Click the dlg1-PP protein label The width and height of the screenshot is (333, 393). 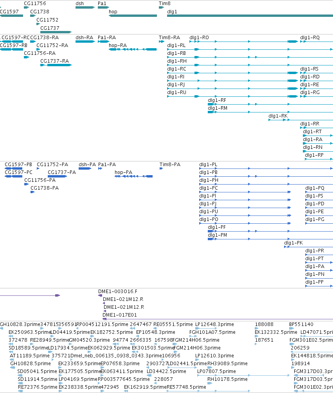coord(315,282)
